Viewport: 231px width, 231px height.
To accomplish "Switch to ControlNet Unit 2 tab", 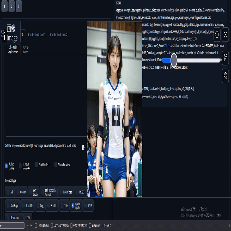I will 59,35.
